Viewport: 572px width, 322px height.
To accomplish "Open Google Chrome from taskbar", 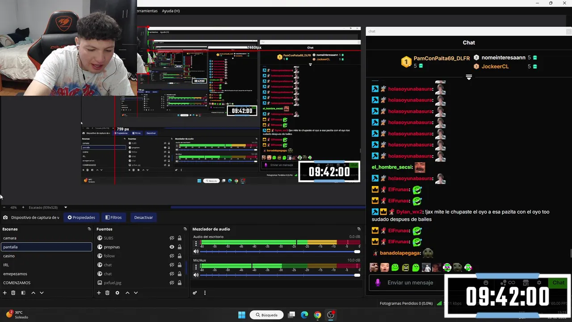I will (x=317, y=315).
